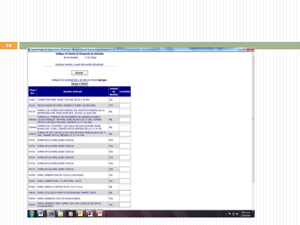Click the Unidad de Medida column header
This screenshot has height=225, width=300.
(x=114, y=92)
